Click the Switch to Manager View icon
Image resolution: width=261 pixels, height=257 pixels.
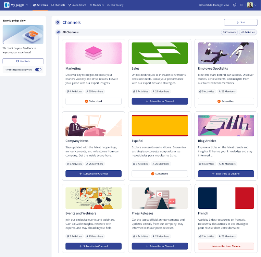(200, 5)
